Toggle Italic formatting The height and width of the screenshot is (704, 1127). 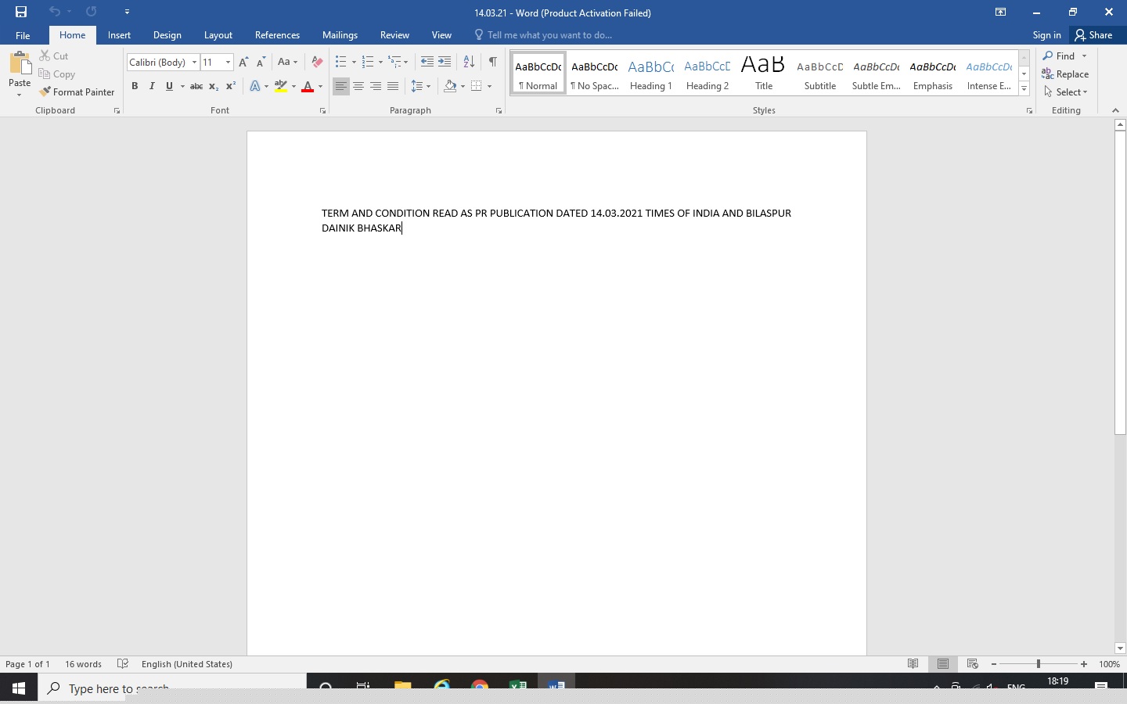[152, 86]
